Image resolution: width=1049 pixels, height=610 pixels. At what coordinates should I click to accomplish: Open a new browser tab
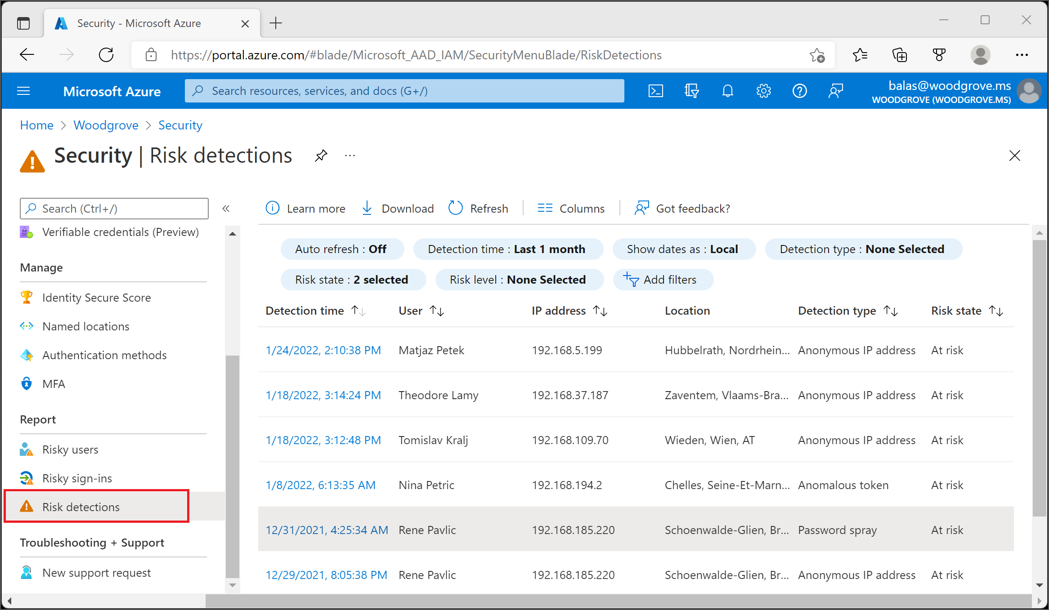click(x=275, y=23)
